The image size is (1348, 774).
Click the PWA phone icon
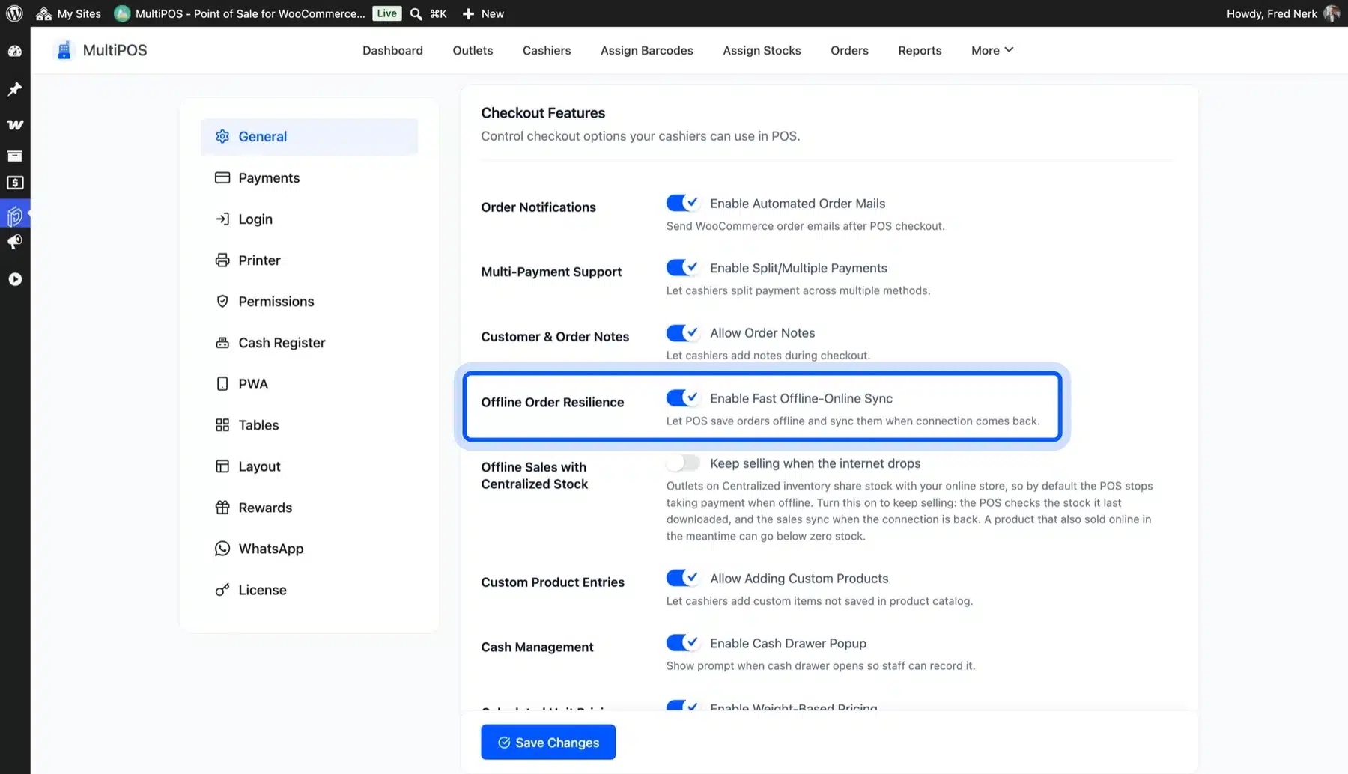pos(222,383)
